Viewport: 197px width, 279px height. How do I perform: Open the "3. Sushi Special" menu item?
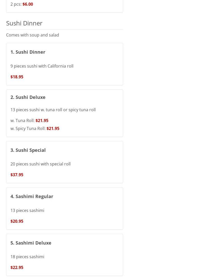point(28,150)
